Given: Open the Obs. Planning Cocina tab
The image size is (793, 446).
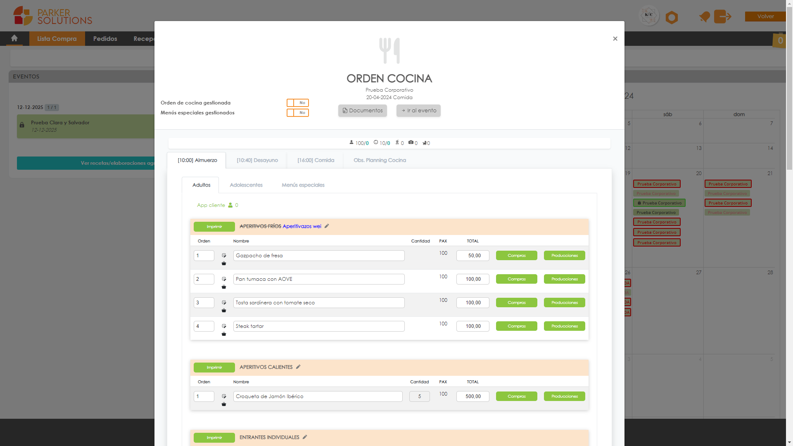Looking at the screenshot, I should tap(380, 160).
